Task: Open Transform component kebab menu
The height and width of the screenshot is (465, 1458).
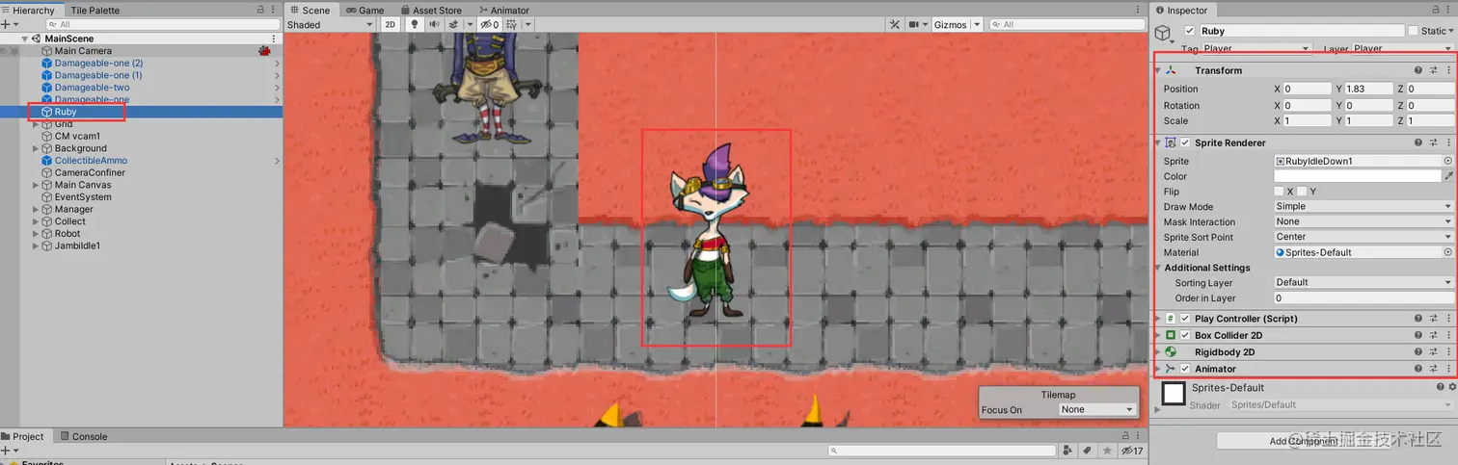Action: click(x=1448, y=70)
